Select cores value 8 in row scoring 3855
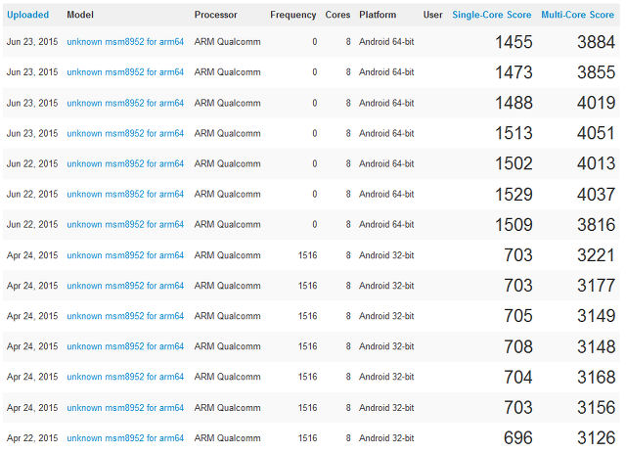 pyautogui.click(x=348, y=72)
